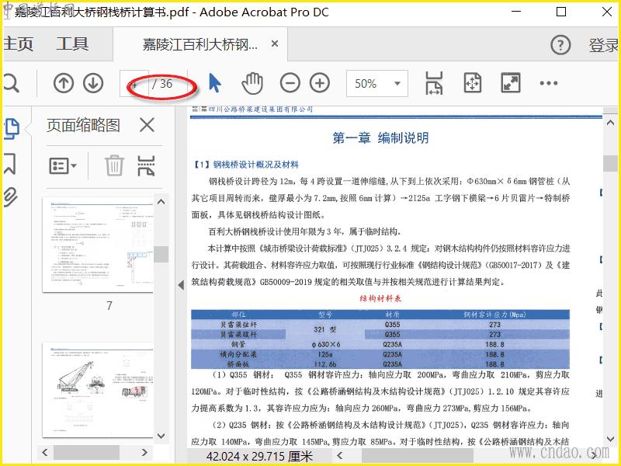Go to next page with down arrow

tap(93, 84)
